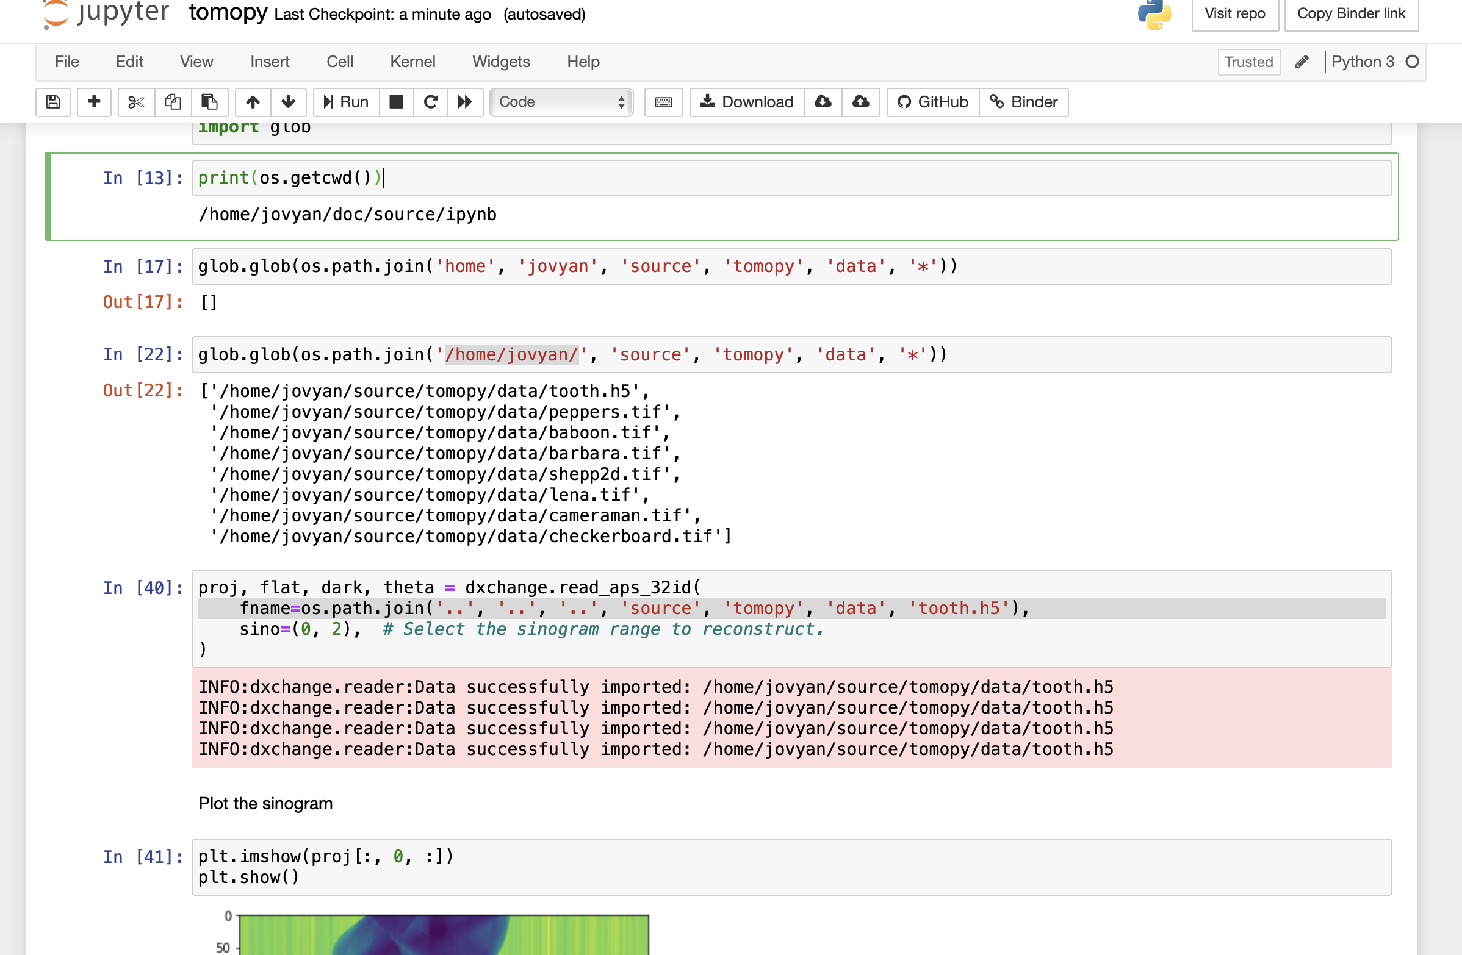
Task: Click the Binder toolbar button
Action: click(1023, 102)
